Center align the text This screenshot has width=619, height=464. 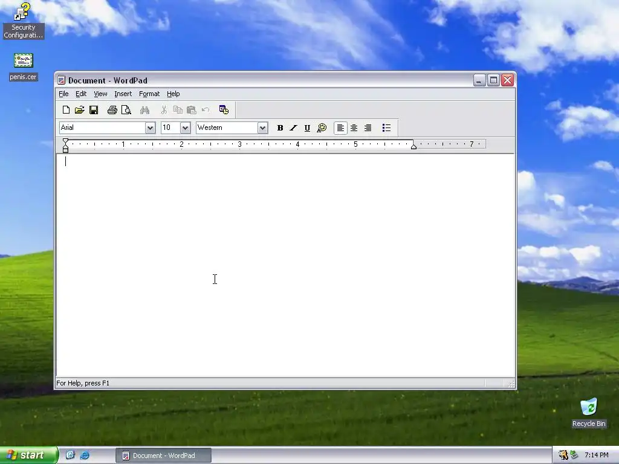pyautogui.click(x=354, y=128)
